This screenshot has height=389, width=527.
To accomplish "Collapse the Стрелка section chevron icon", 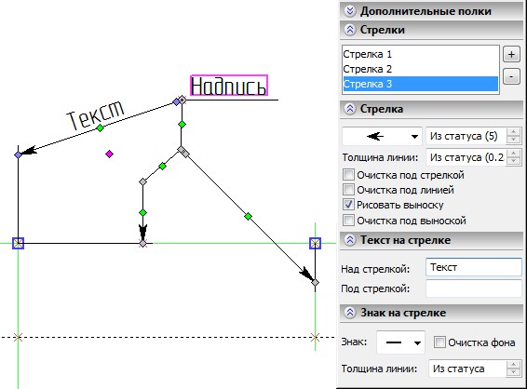I will [x=350, y=109].
